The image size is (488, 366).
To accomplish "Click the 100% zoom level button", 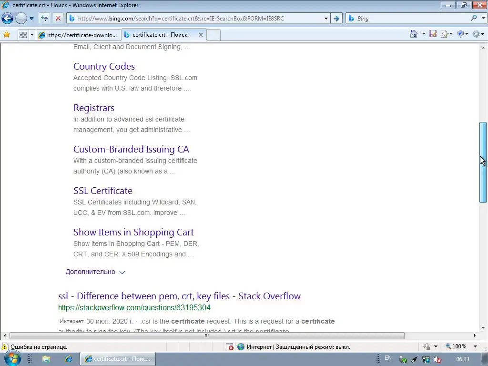I will pos(456,346).
